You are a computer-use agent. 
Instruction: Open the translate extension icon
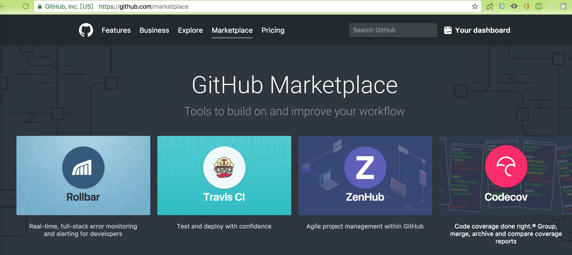click(490, 7)
